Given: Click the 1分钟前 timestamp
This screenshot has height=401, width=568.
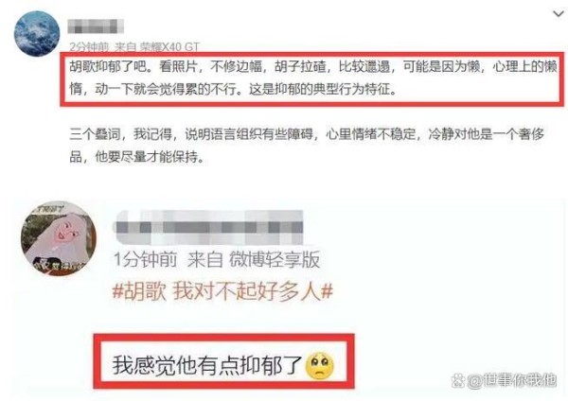Looking at the screenshot, I should click(145, 259).
